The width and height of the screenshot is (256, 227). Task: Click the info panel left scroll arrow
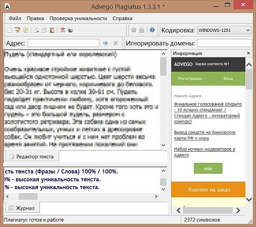179,210
